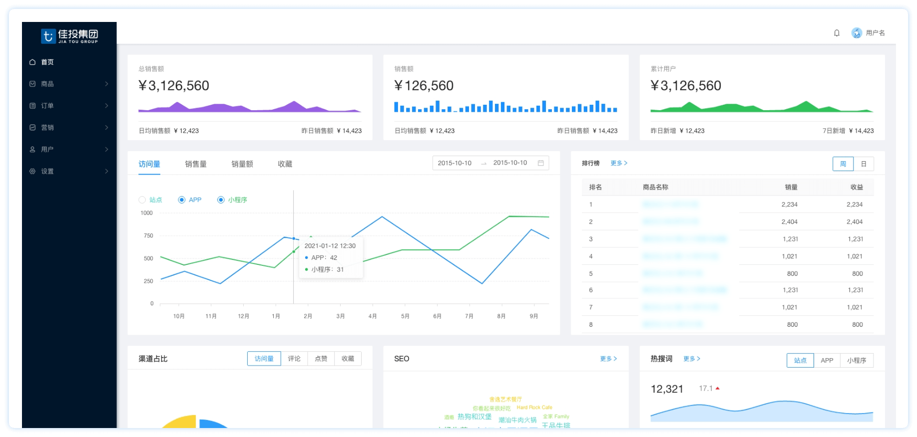Screen dimensions: 917x437
Task: Switch to the 收藏 chart tab
Action: [x=285, y=164]
